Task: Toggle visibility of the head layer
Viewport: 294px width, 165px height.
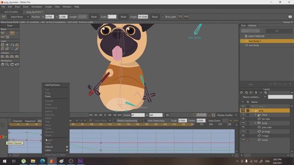Action: point(243,115)
